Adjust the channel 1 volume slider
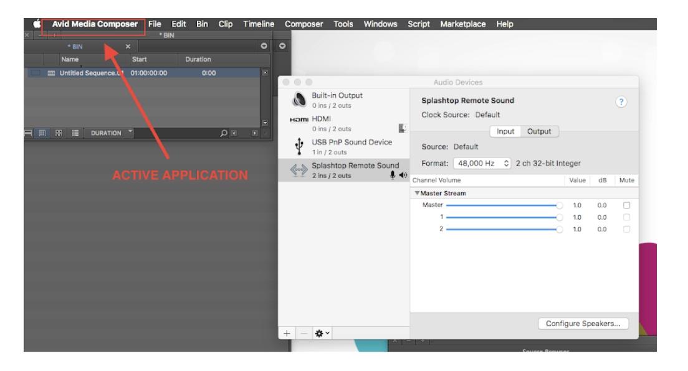The image size is (688, 371). (x=504, y=217)
